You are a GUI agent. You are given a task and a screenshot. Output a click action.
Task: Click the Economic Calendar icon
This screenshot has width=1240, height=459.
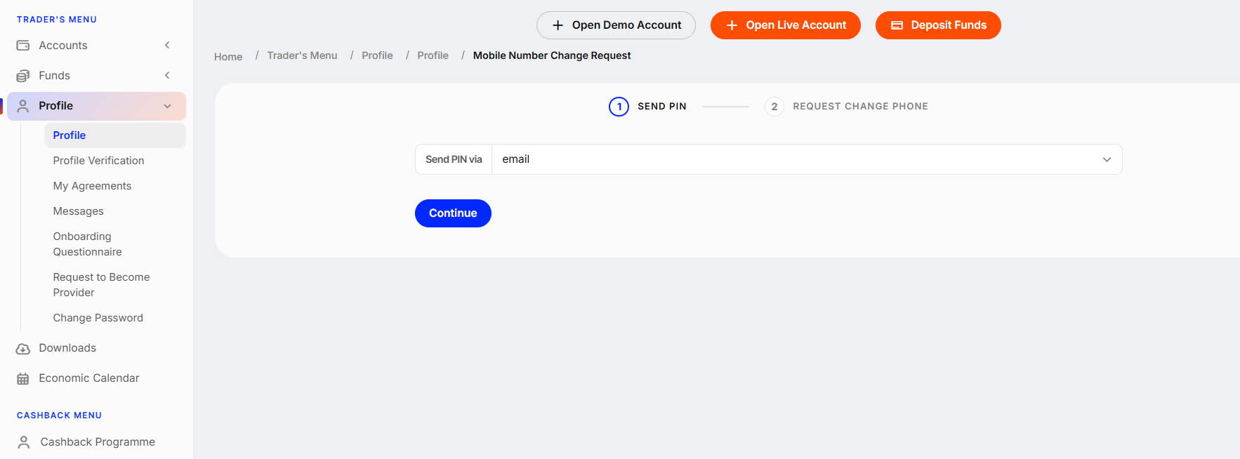pos(23,379)
